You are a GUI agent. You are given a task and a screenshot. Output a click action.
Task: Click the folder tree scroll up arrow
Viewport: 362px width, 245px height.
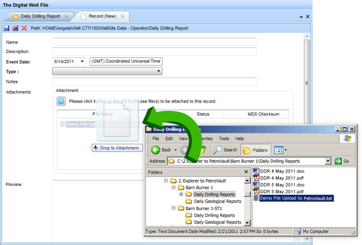click(247, 181)
